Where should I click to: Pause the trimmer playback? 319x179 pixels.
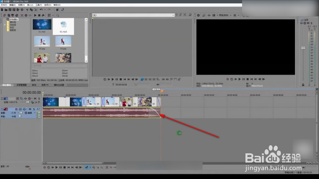click(x=116, y=79)
